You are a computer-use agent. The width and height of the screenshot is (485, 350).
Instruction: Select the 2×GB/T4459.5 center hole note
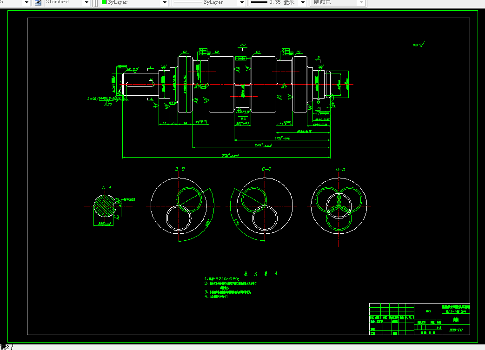[x=106, y=99]
